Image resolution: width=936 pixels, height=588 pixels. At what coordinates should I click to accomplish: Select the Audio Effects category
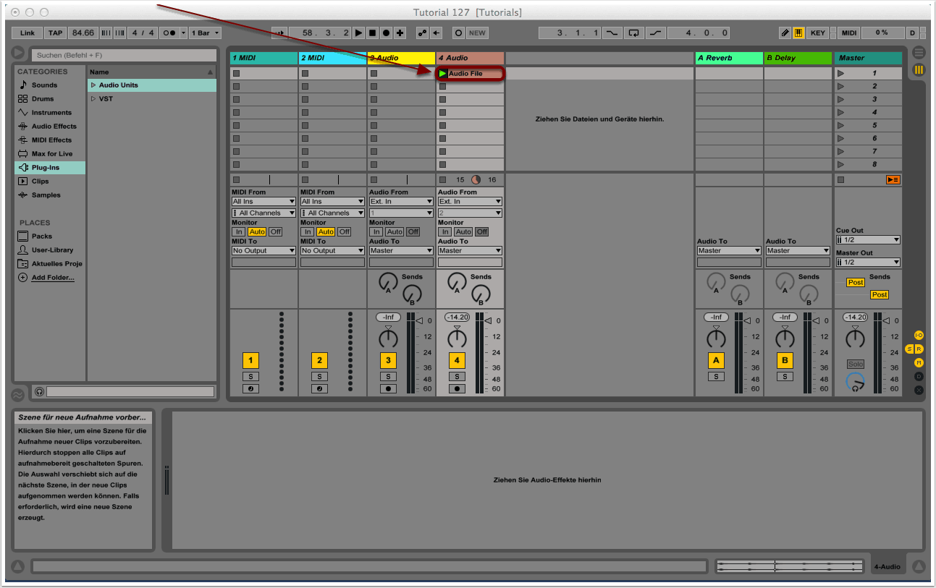click(x=54, y=127)
